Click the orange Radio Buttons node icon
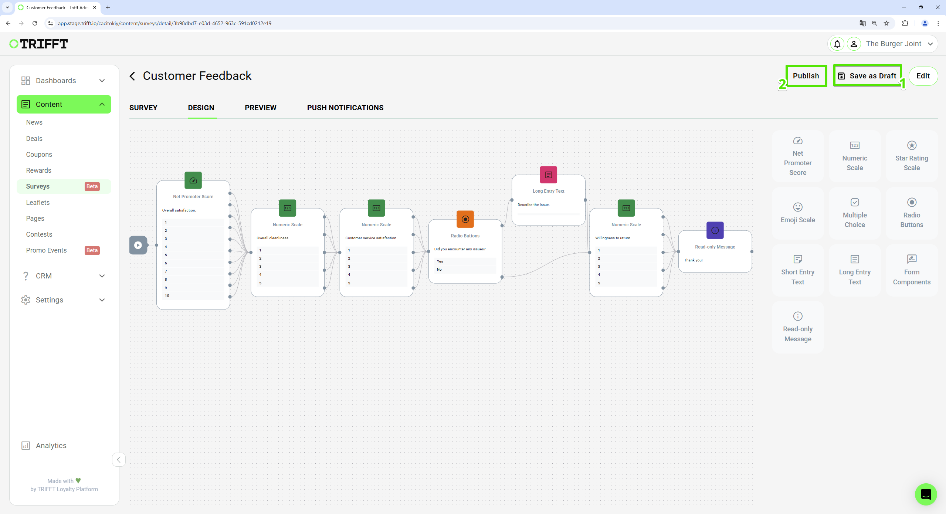 point(465,219)
